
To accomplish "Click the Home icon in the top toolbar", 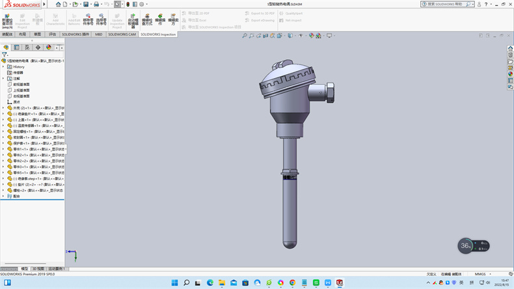I will (58, 4).
